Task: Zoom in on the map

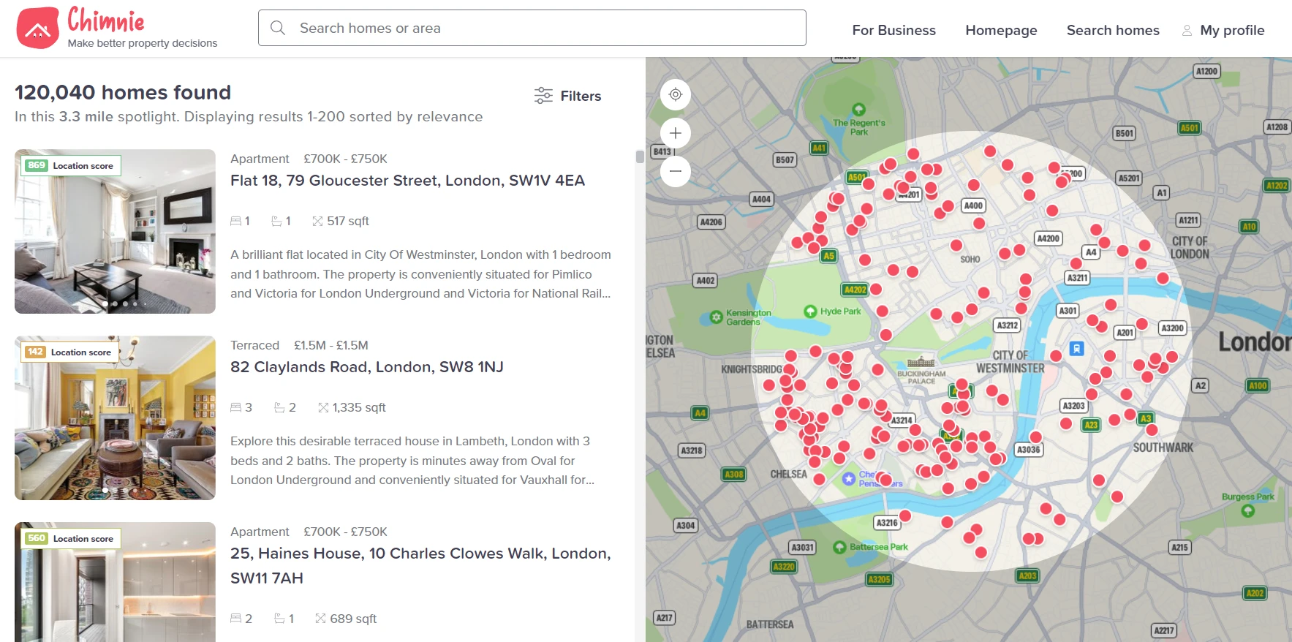Action: pyautogui.click(x=676, y=133)
